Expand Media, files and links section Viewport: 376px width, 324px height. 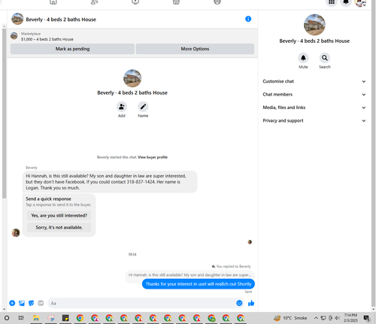point(314,107)
